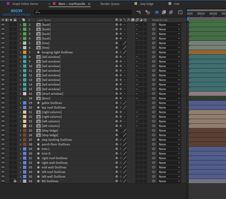
Task: Expand layer 2 bush properties
Action: click(x=21, y=29)
